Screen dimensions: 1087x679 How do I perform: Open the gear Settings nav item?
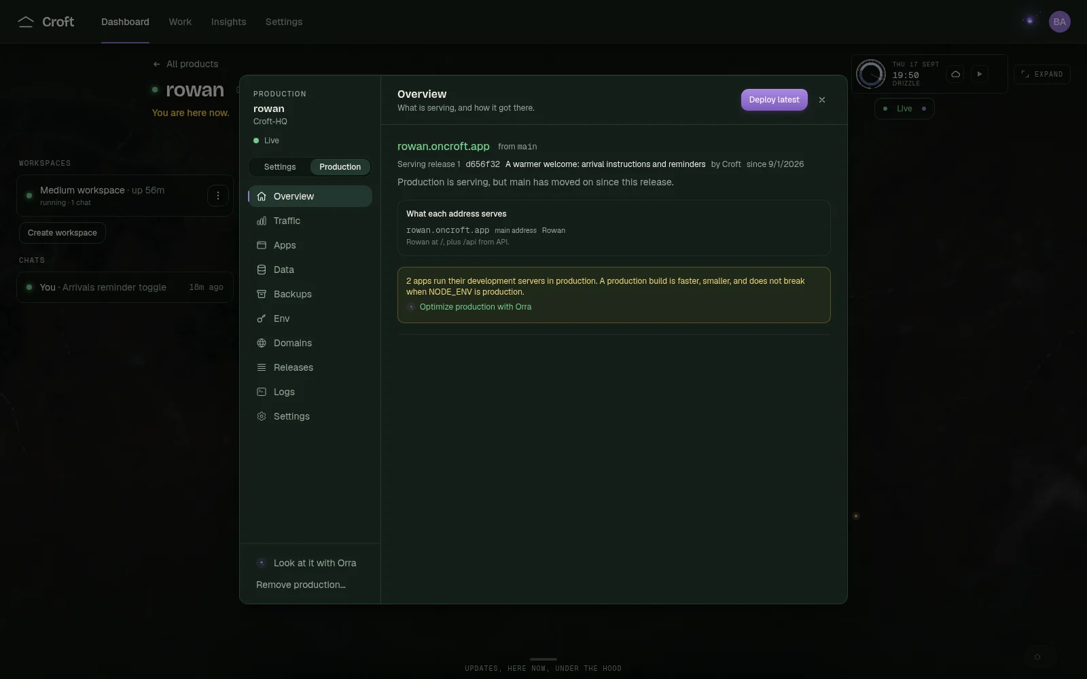pos(310,416)
